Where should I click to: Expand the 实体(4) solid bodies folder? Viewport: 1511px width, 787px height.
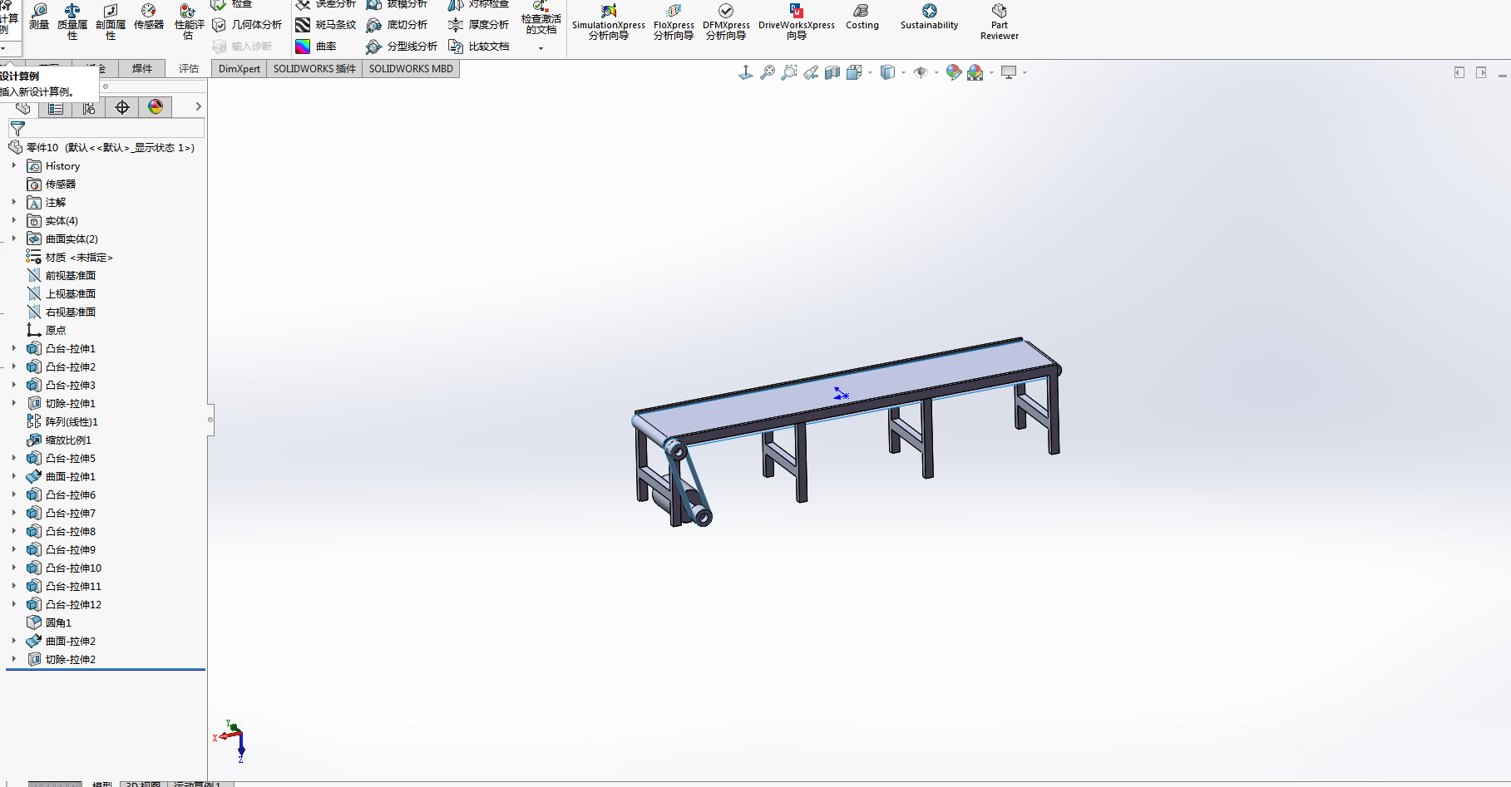coord(14,220)
